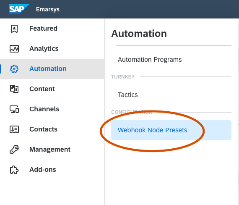Open the Management menu label
The width and height of the screenshot is (239, 205).
pyautogui.click(x=50, y=150)
